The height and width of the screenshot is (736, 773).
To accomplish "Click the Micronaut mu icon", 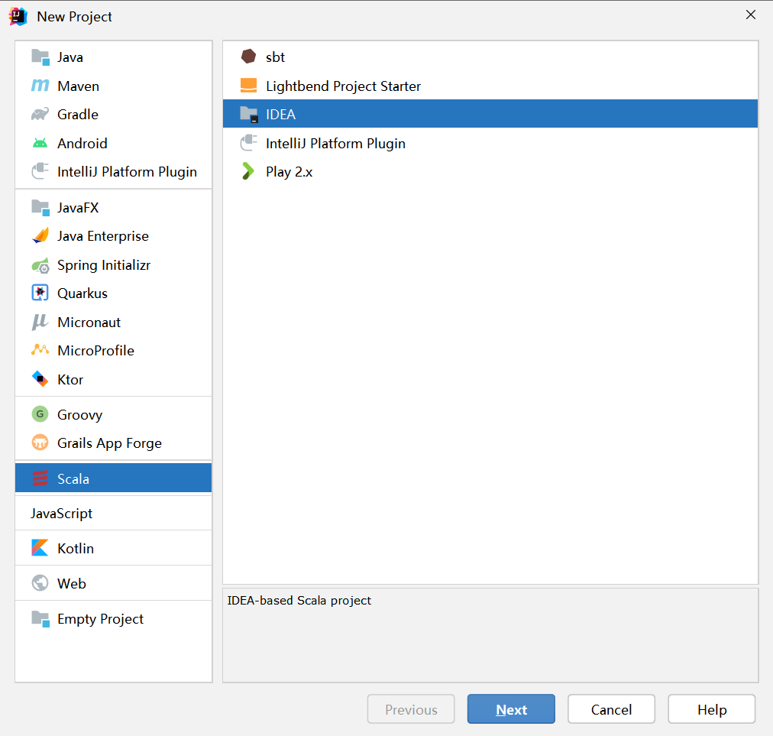I will tap(40, 322).
